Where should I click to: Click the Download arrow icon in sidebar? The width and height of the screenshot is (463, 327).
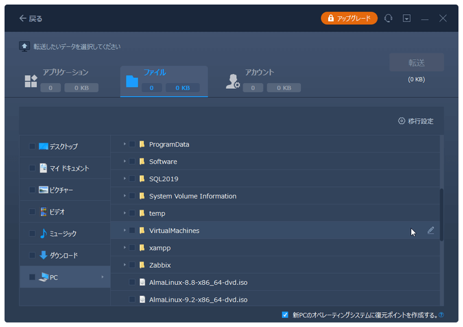43,255
